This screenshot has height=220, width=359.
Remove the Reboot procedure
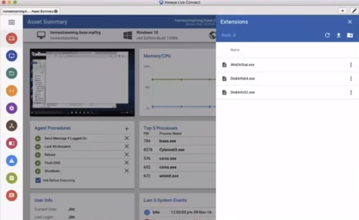tap(127, 155)
